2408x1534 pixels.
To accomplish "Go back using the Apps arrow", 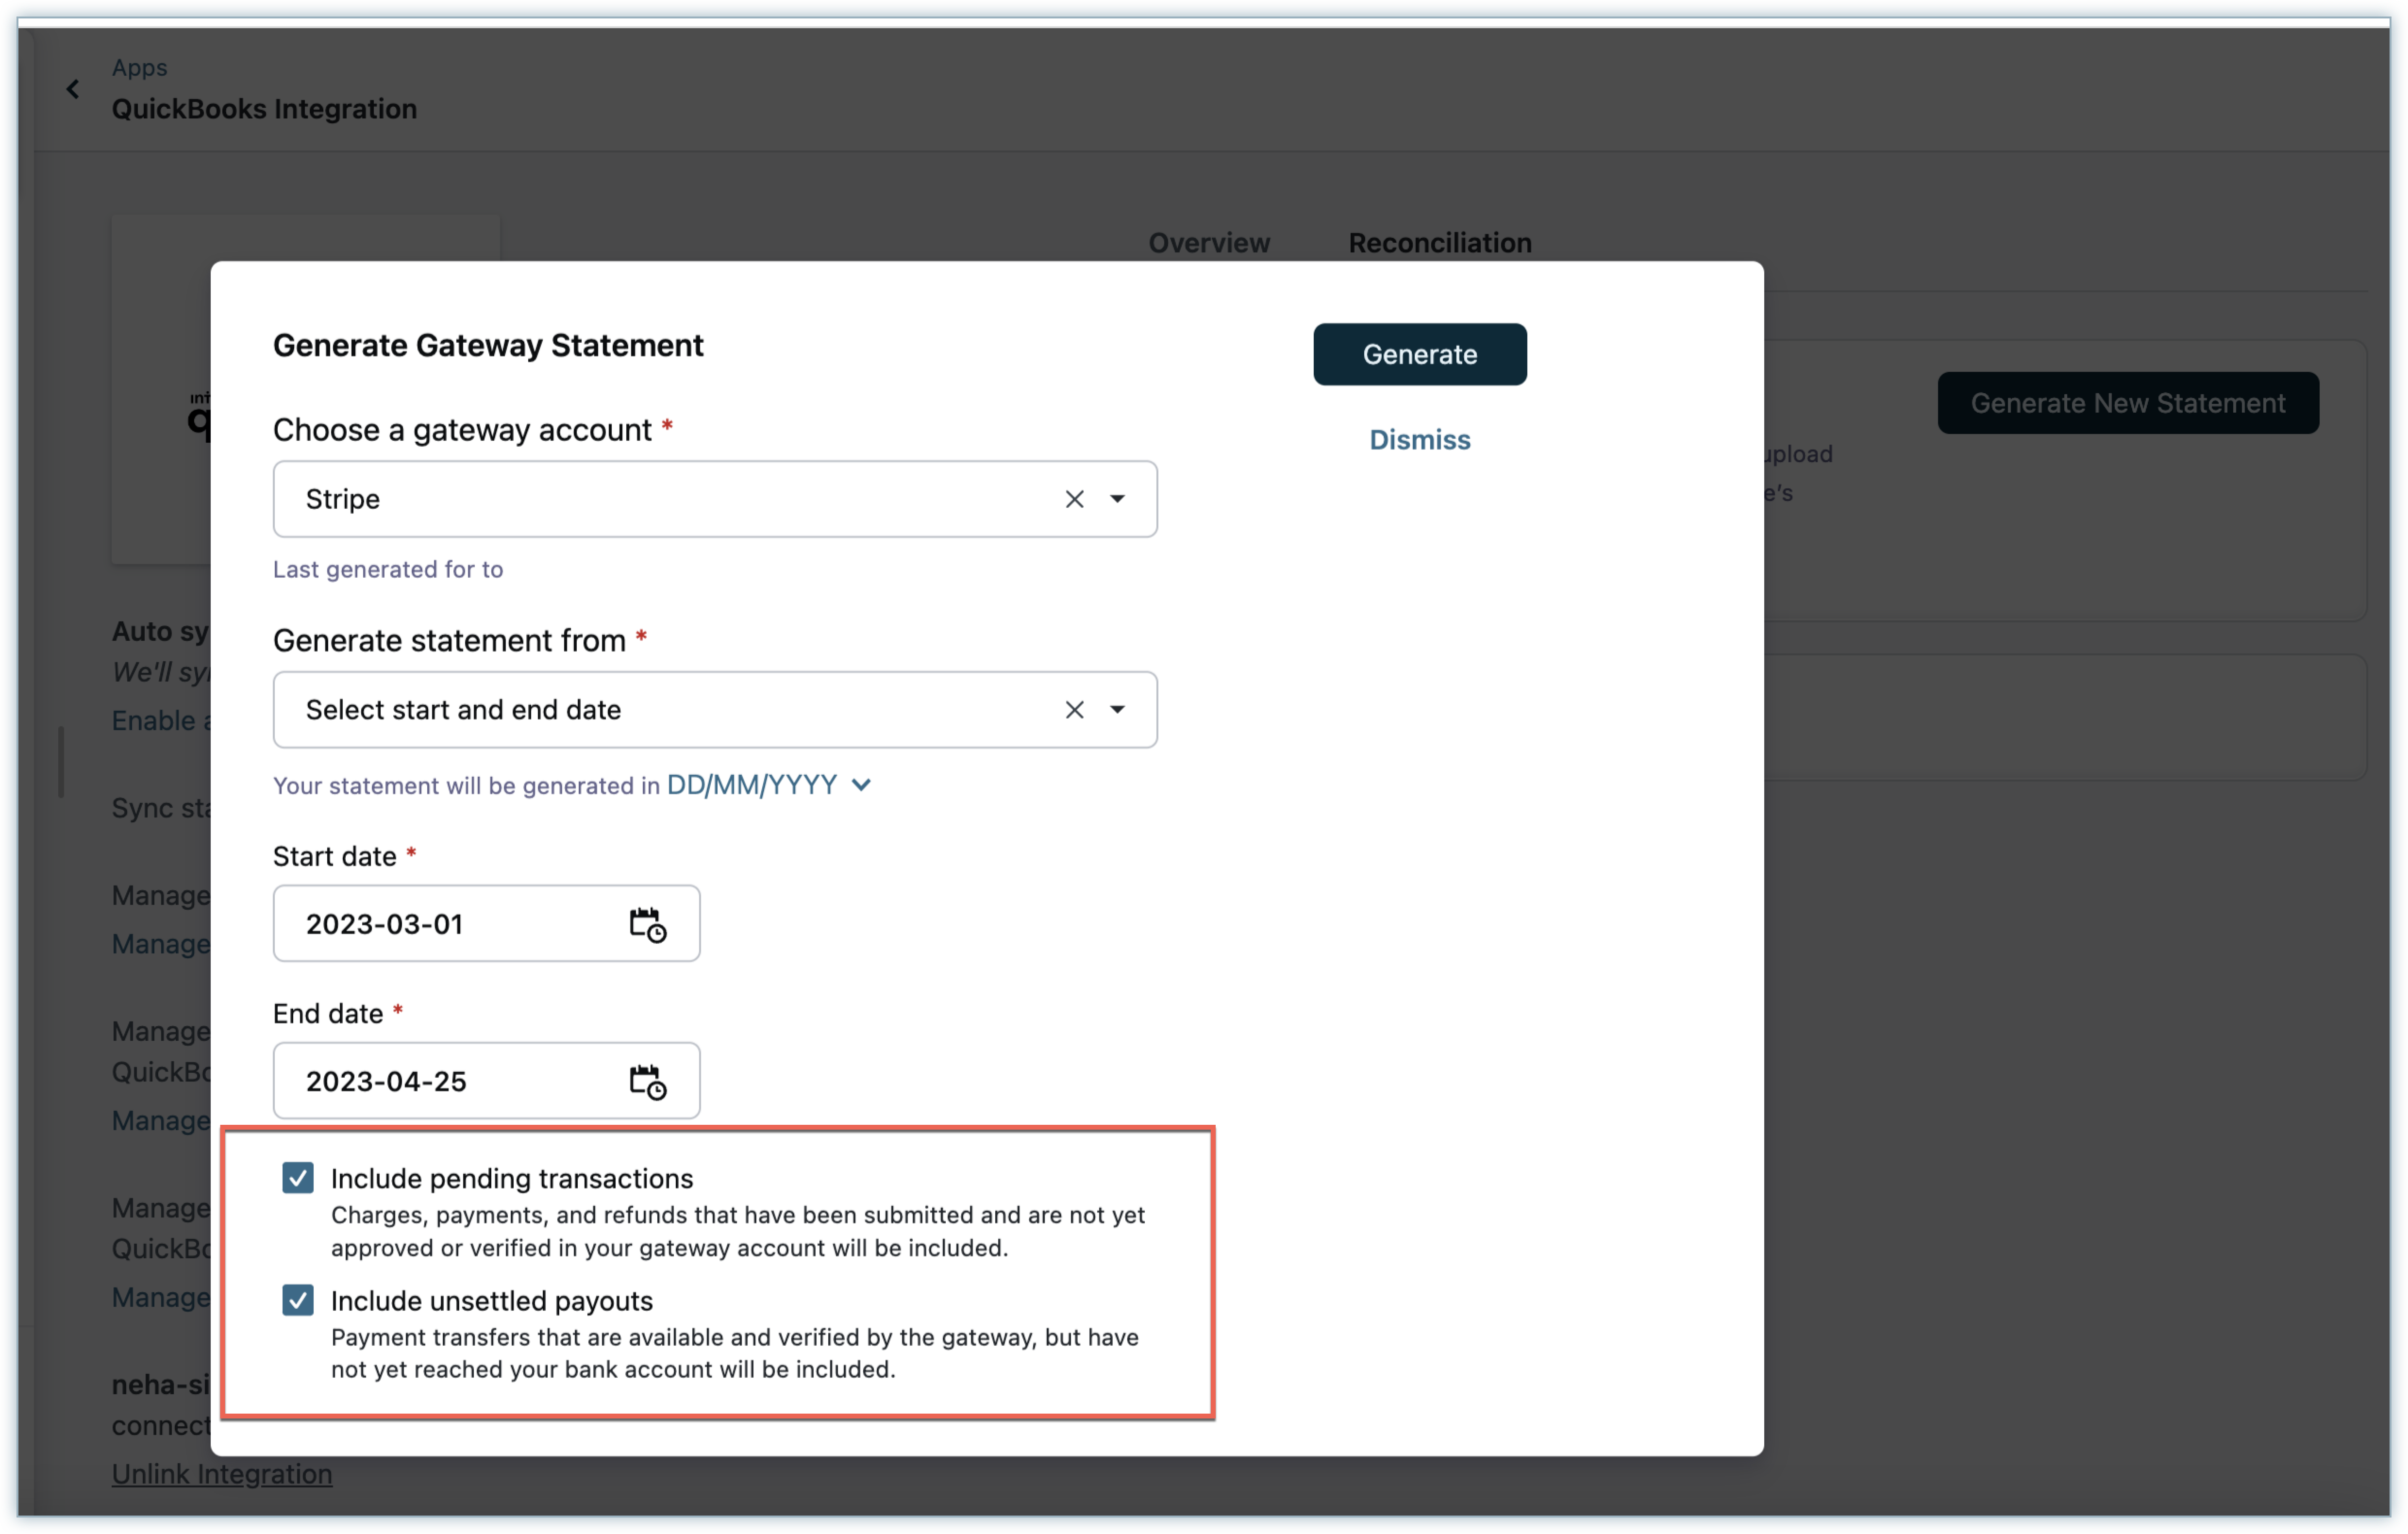I will (73, 90).
